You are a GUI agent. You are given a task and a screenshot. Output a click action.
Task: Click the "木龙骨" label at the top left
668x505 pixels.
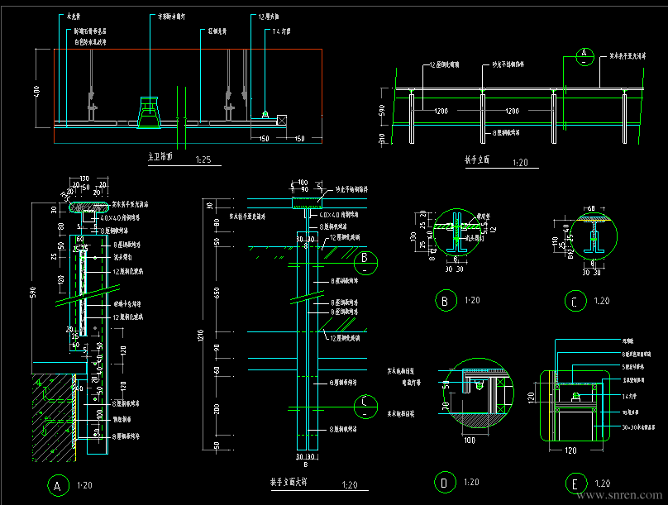(x=74, y=17)
